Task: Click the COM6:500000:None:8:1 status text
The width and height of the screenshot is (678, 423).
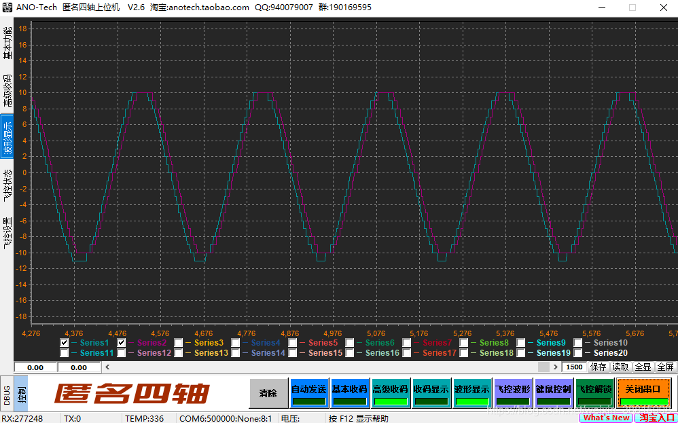Action: point(226,418)
